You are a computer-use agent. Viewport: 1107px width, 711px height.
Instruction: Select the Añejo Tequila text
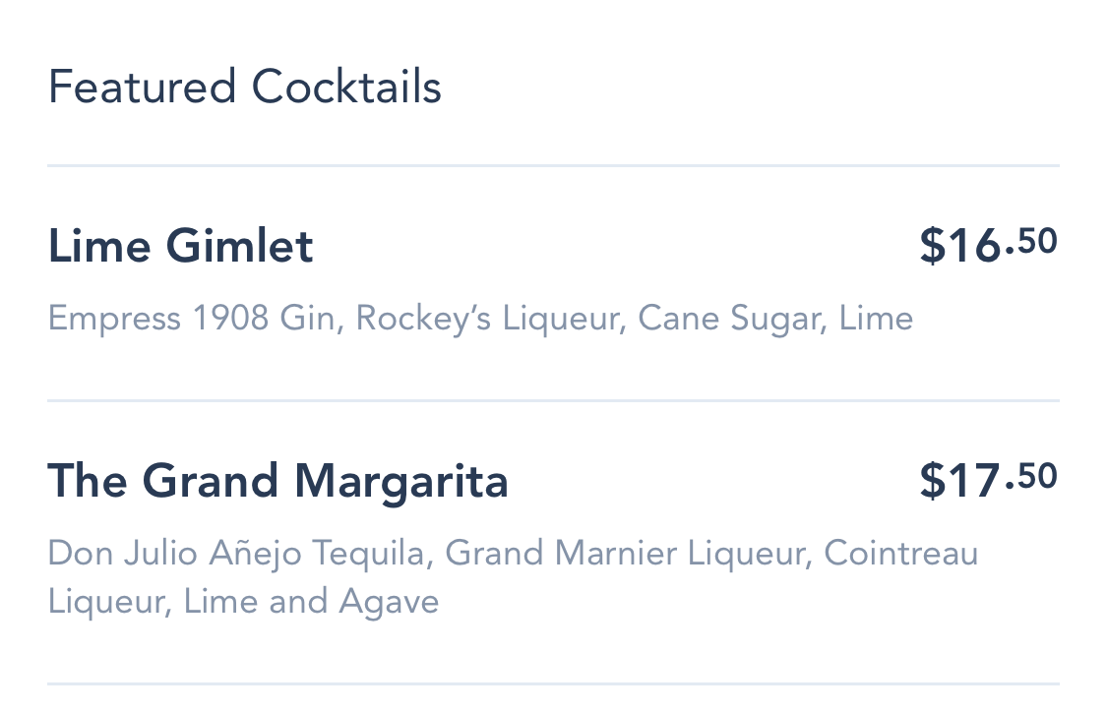coord(320,554)
